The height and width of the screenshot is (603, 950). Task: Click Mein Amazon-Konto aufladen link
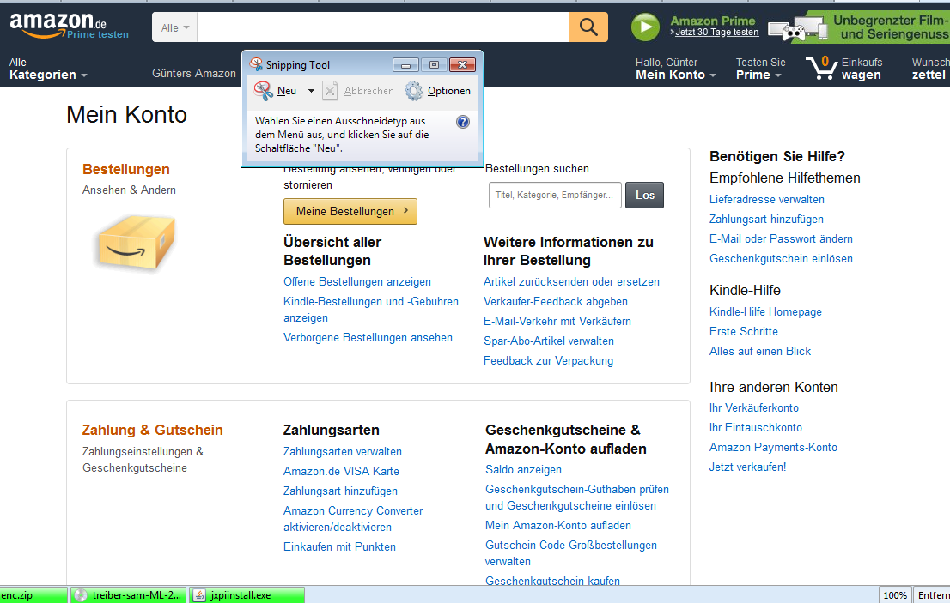(x=558, y=526)
